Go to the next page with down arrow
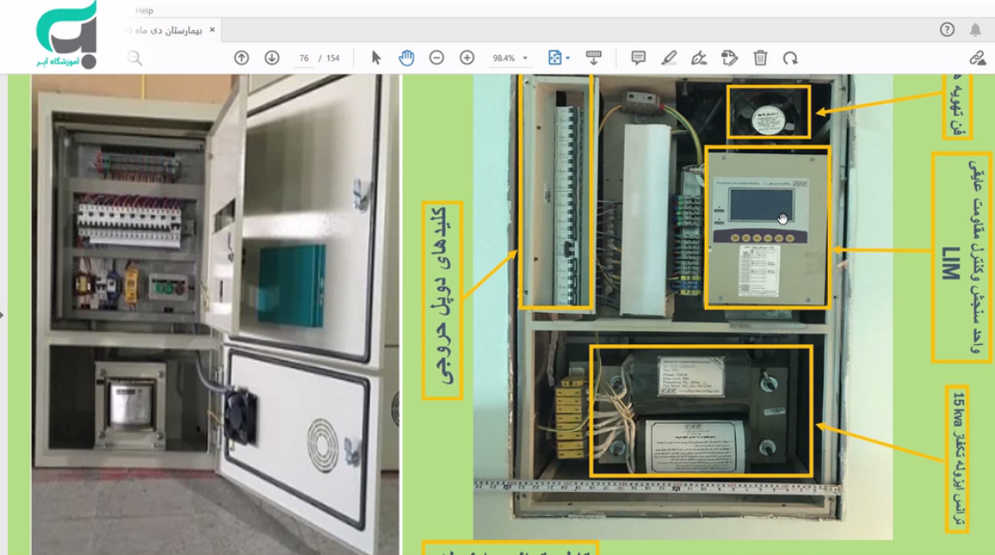Viewport: 995px width, 555px height. pyautogui.click(x=272, y=58)
